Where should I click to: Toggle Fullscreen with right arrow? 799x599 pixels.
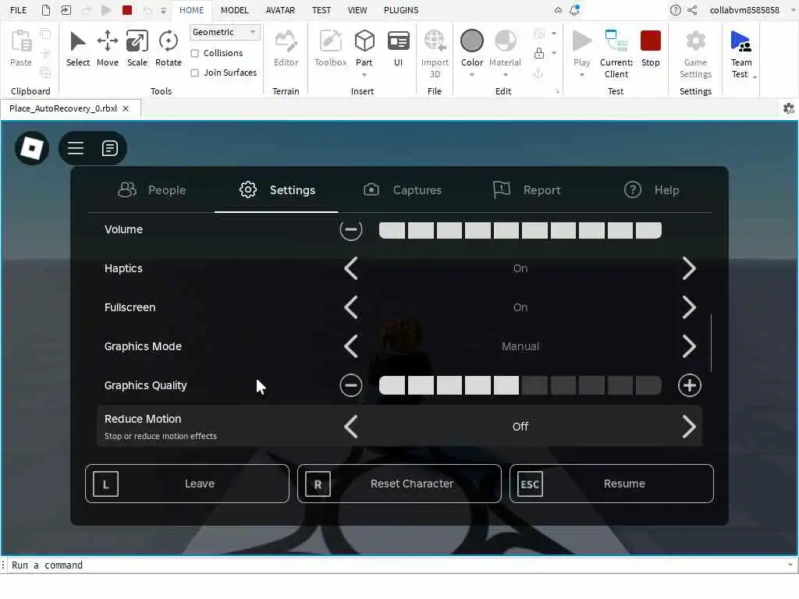(689, 307)
